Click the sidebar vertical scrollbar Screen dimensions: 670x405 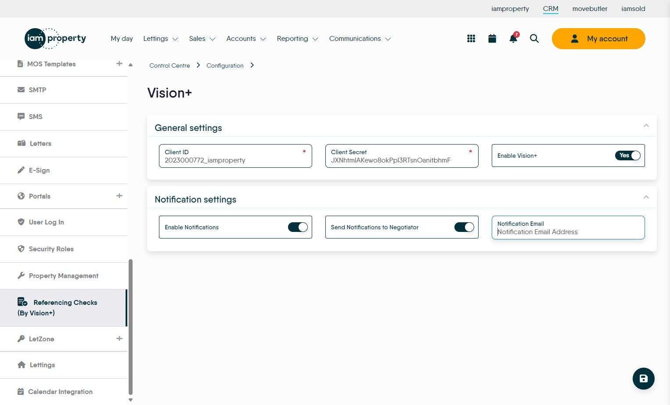pos(130,327)
